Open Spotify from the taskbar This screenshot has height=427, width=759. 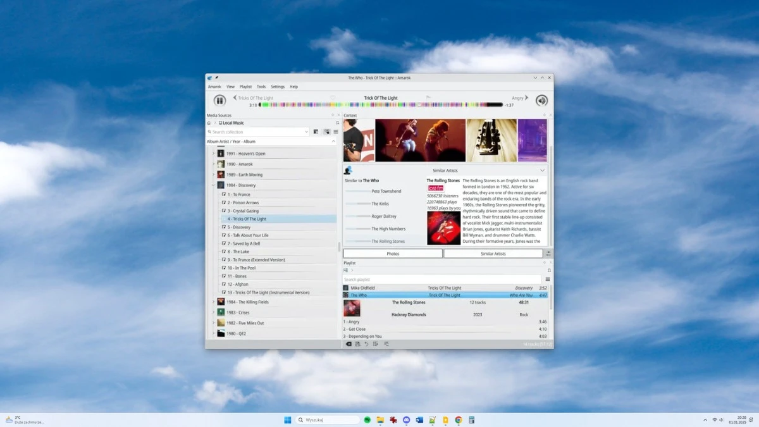tap(367, 420)
